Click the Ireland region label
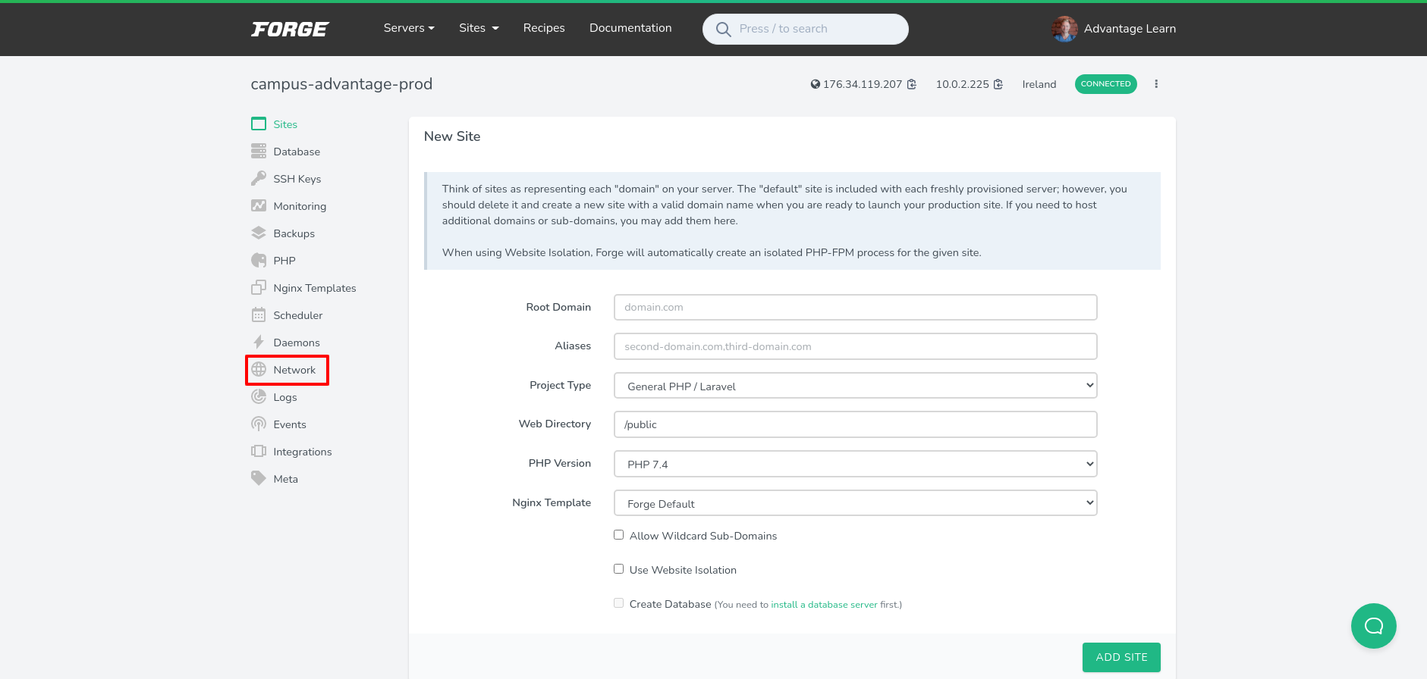 (1039, 84)
